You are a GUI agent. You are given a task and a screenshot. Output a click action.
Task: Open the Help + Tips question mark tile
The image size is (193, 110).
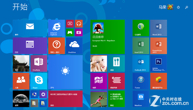(x=57, y=46)
